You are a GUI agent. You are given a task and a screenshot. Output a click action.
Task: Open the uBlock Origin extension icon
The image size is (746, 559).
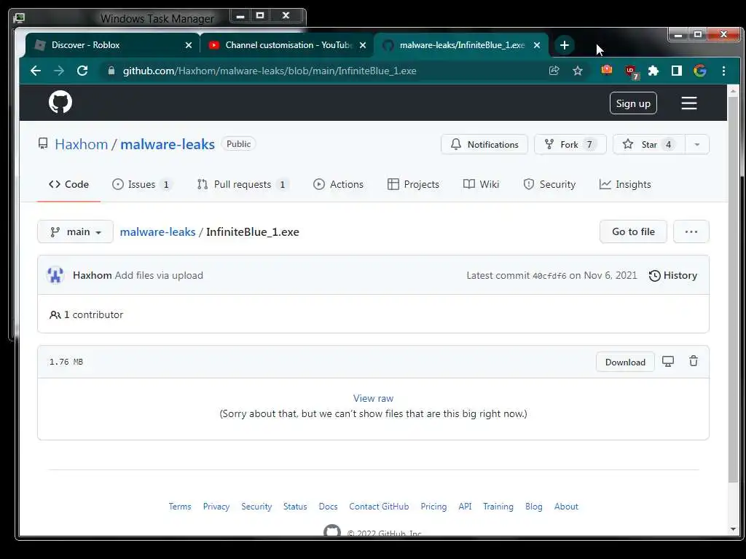[632, 71]
